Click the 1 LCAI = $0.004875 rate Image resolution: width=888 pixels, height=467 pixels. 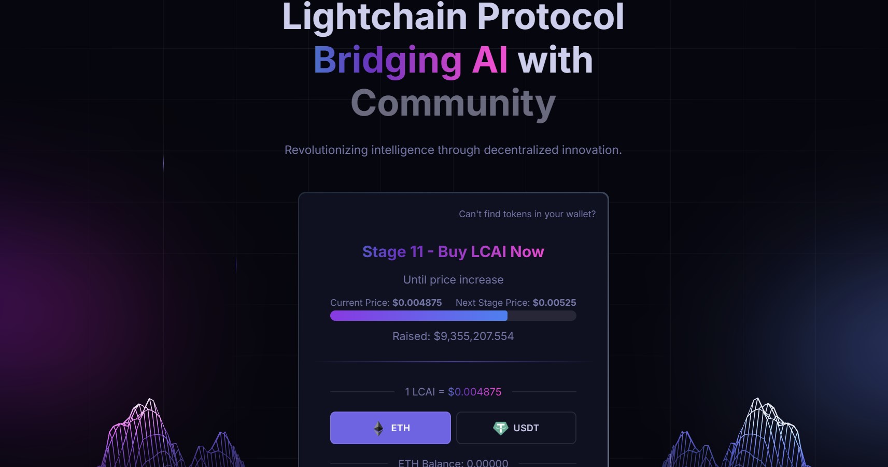[x=453, y=392]
